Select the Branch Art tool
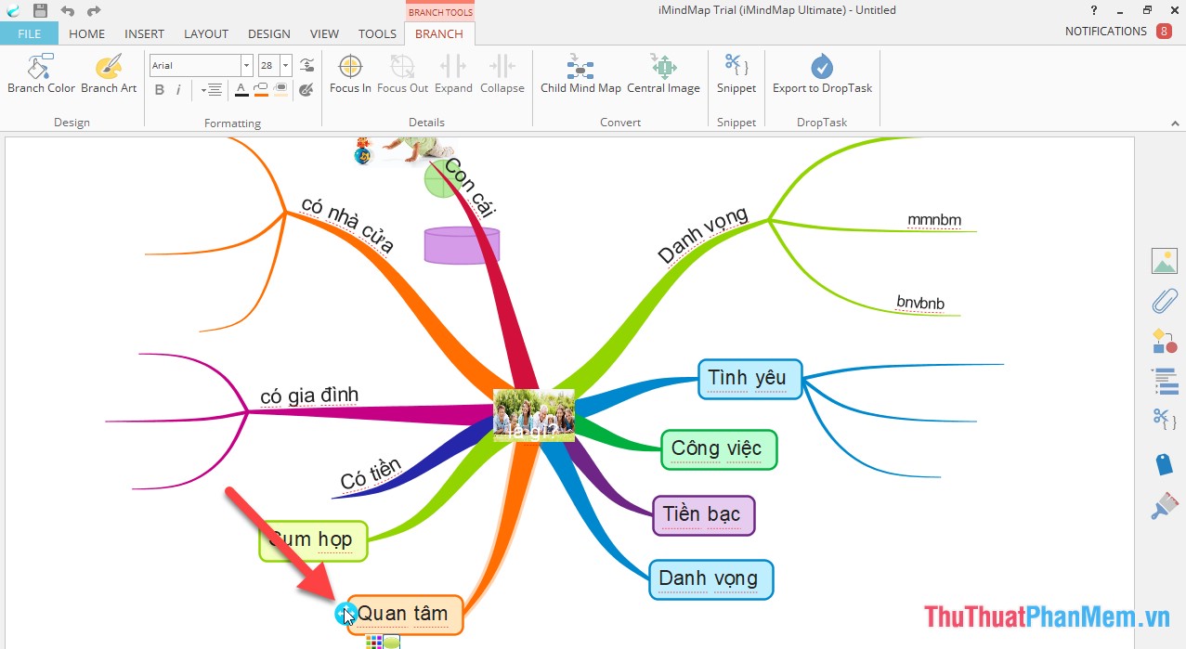The width and height of the screenshot is (1186, 649). click(109, 72)
